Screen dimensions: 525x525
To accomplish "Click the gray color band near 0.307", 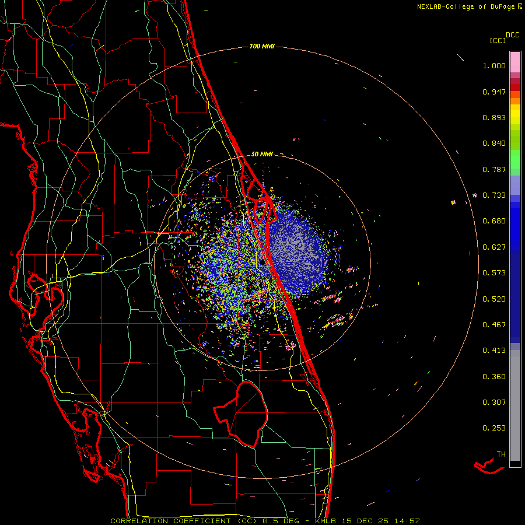I will [x=515, y=405].
